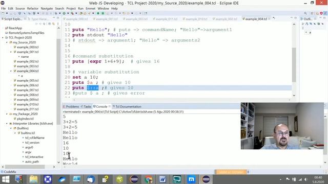The height and width of the screenshot is (184, 328).
Task: Open the File menu
Action: click(4, 9)
